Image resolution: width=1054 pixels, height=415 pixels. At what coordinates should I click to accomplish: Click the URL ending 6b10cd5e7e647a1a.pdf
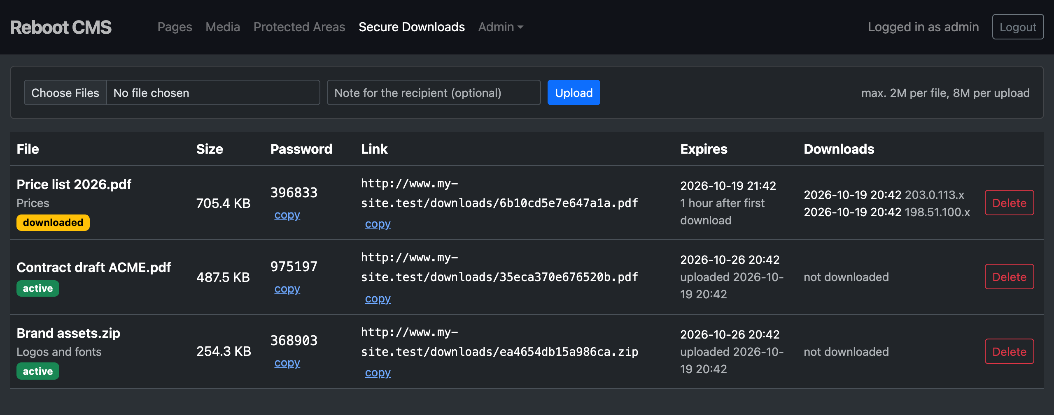tap(499, 193)
